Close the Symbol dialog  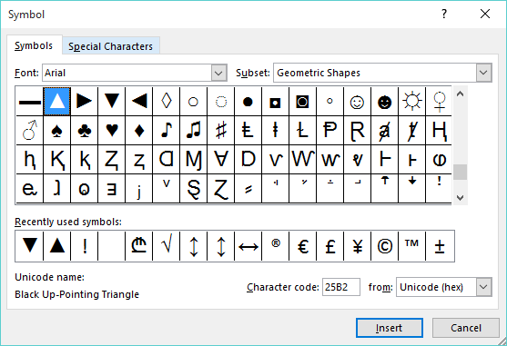[x=485, y=14]
